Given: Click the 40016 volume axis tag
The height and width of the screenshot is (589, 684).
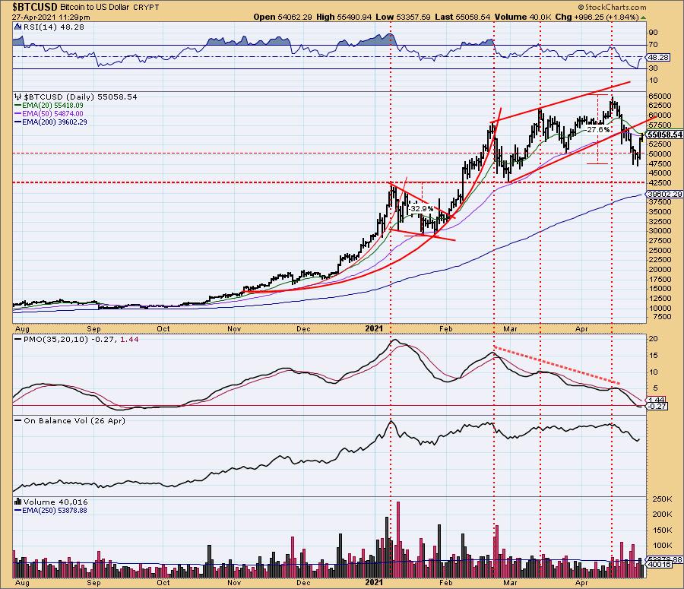Looking at the screenshot, I should click(x=659, y=565).
